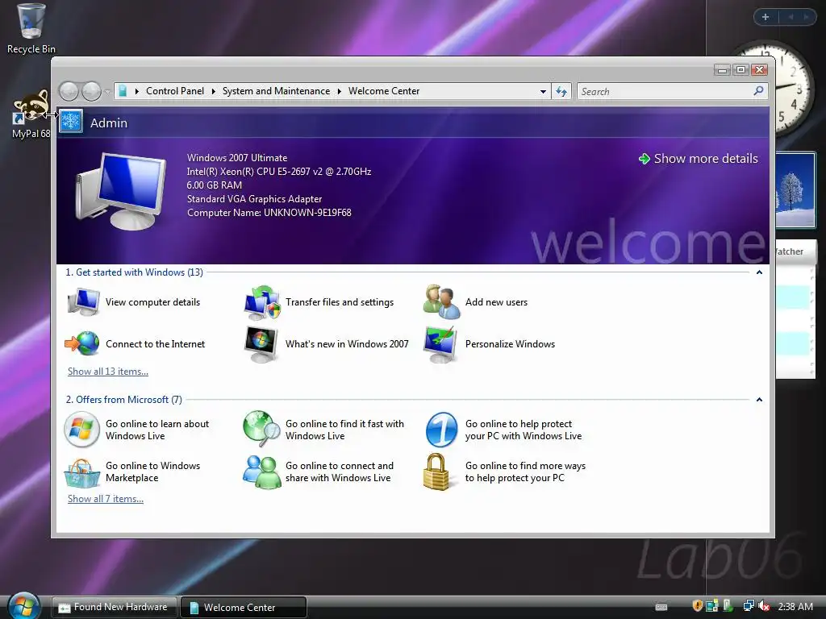This screenshot has height=619, width=826.
Task: Select Go online to help protect your PC icon
Action: pos(441,430)
